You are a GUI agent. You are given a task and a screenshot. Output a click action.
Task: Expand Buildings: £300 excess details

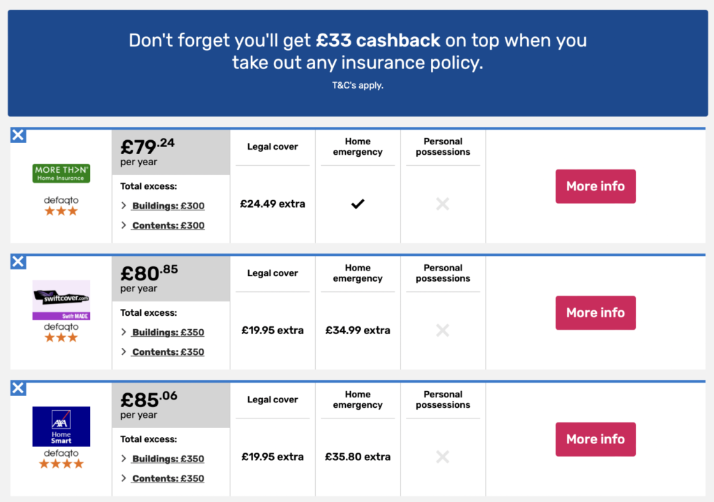pyautogui.click(x=163, y=206)
